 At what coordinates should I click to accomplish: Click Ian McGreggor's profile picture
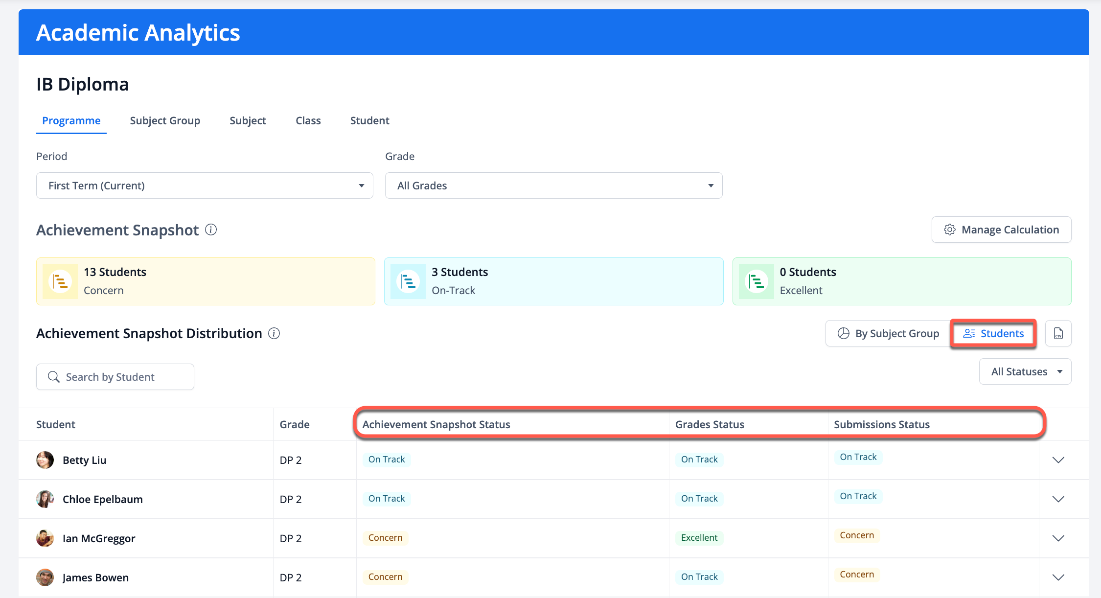click(x=45, y=538)
